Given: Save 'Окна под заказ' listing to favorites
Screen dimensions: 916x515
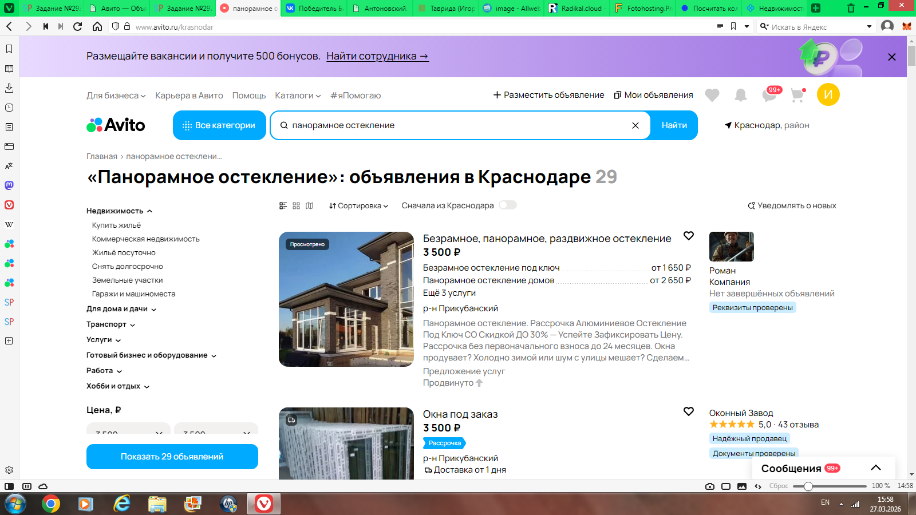Looking at the screenshot, I should [688, 412].
